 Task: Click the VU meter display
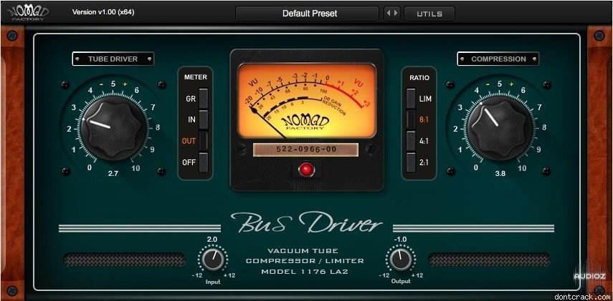coord(307,101)
